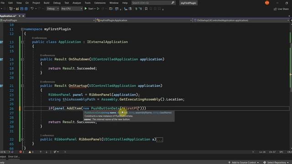The width and height of the screenshot is (292, 164).
Task: Go to next issue down arrow
Action: pos(47,152)
